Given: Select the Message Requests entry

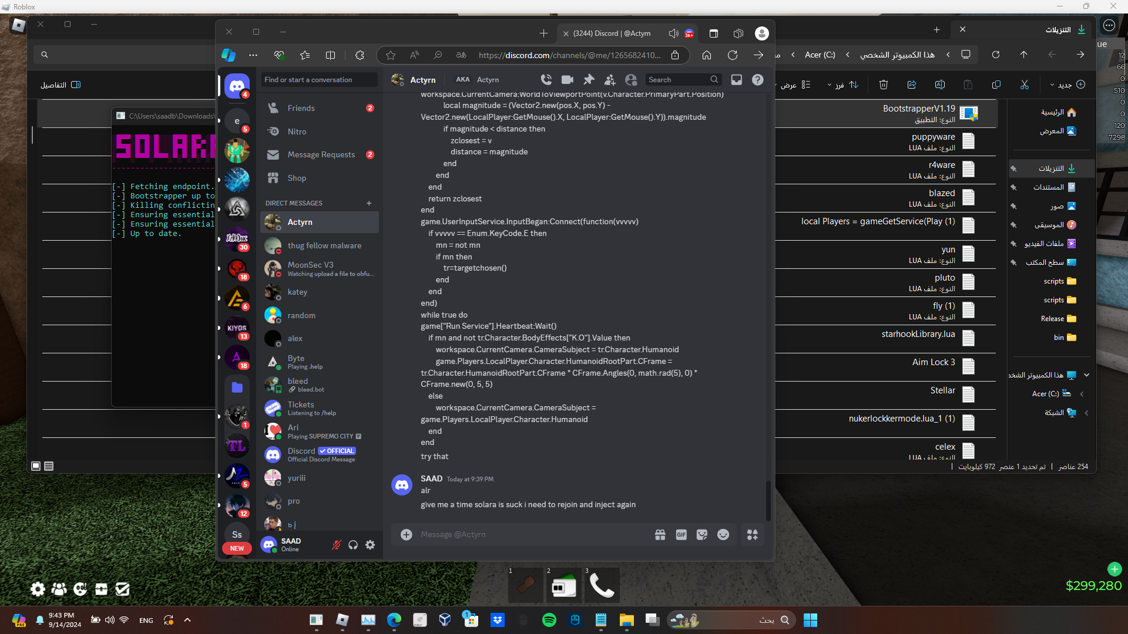Looking at the screenshot, I should coord(321,155).
